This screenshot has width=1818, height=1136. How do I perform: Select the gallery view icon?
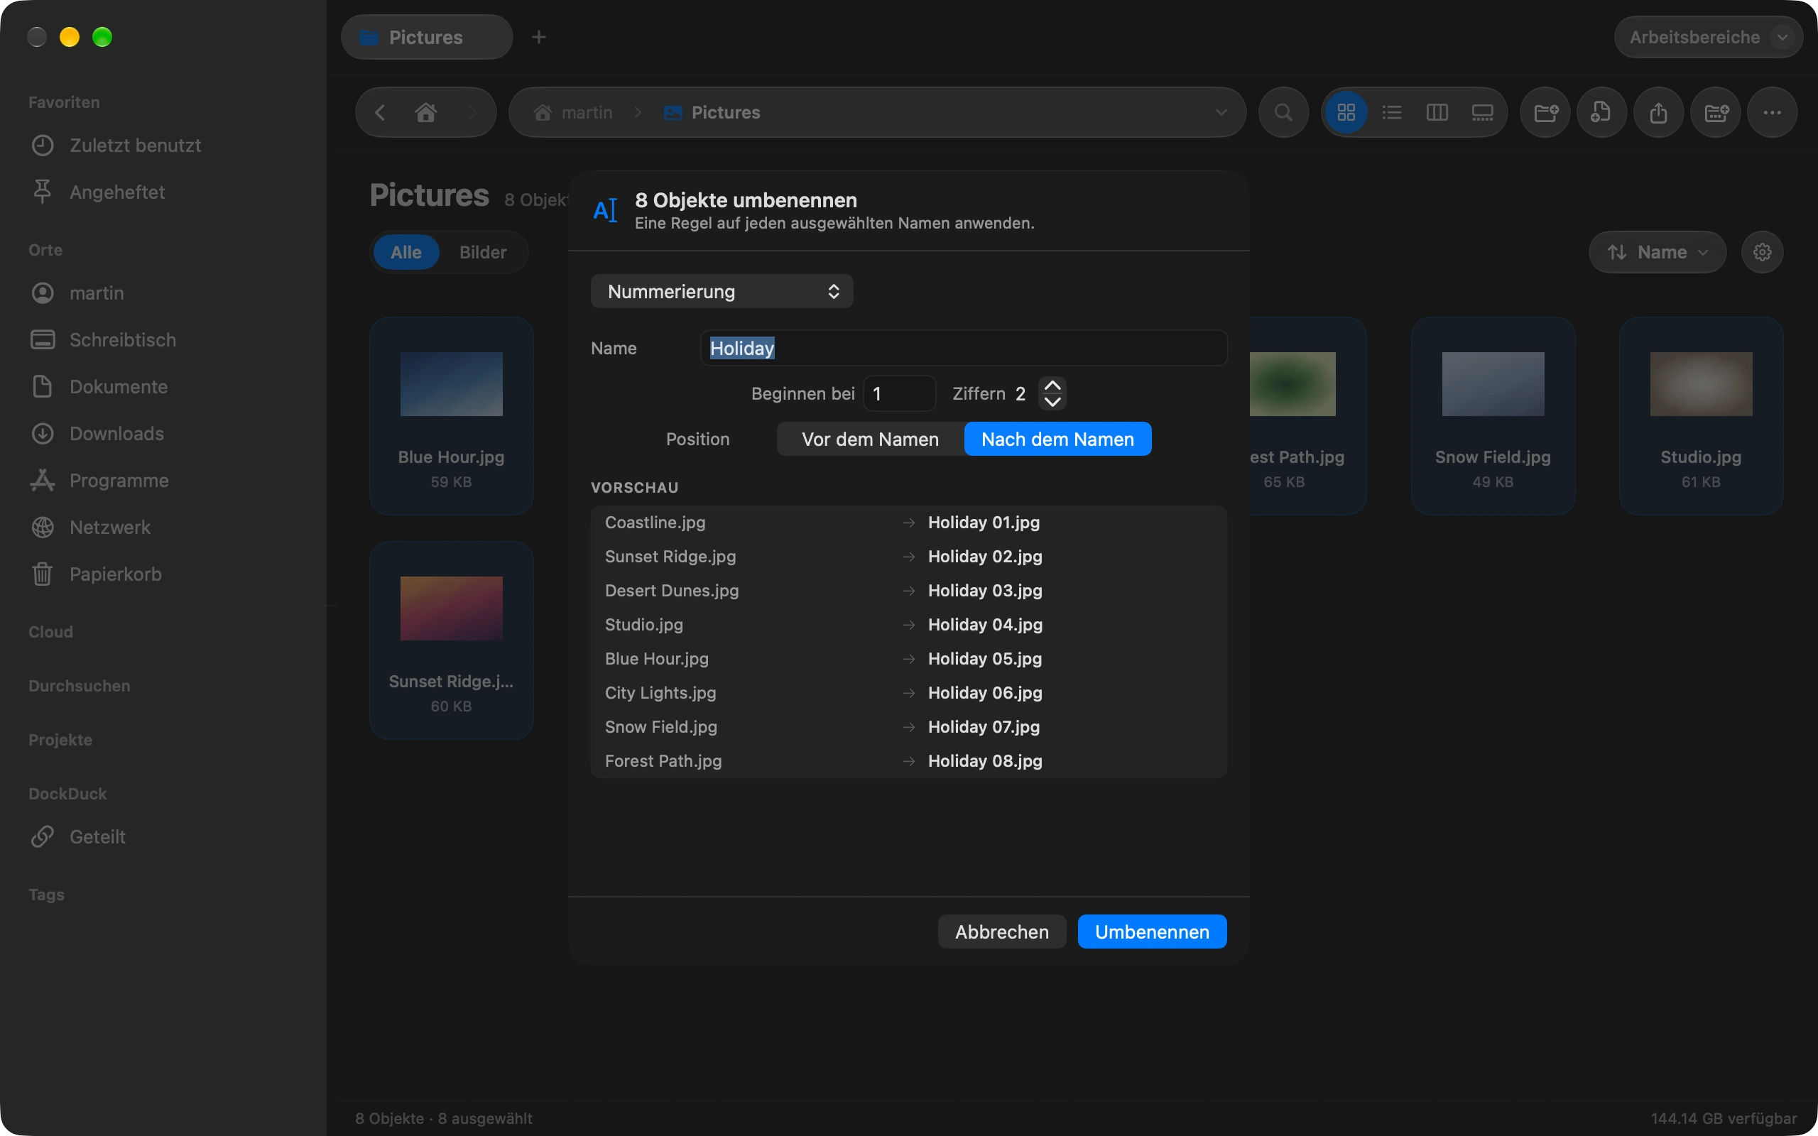click(x=1481, y=113)
